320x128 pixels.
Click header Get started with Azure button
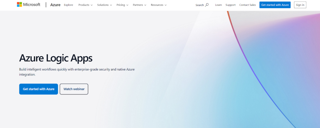(275, 5)
